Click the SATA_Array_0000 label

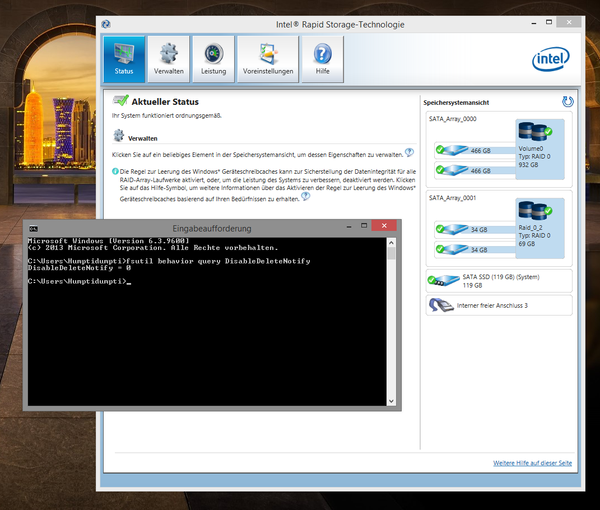pos(453,119)
